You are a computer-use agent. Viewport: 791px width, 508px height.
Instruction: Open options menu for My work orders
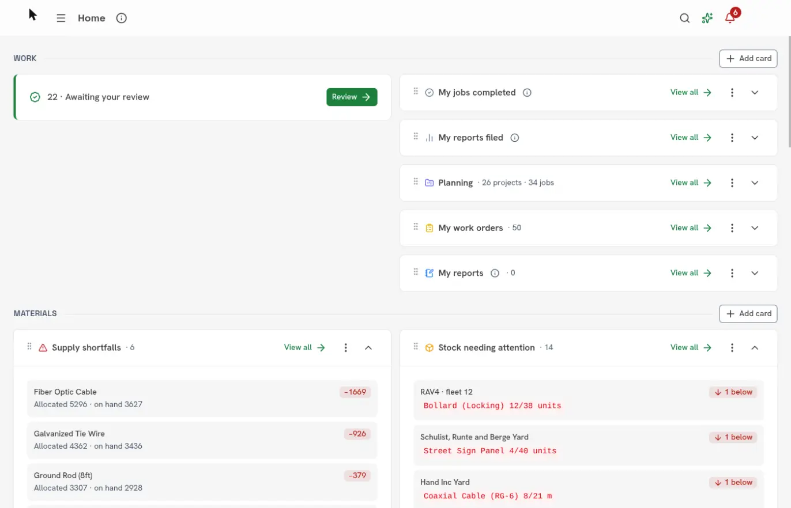coord(732,228)
